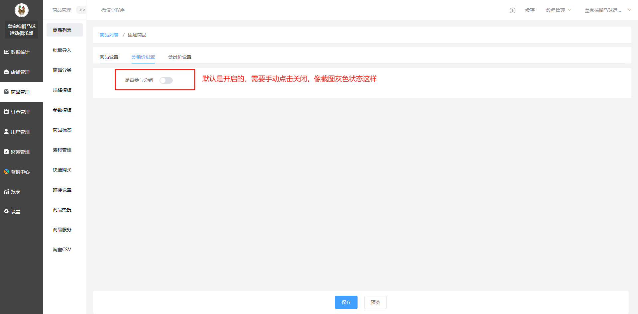Click the download circle icon in header
Image resolution: width=638 pixels, height=314 pixels.
512,10
